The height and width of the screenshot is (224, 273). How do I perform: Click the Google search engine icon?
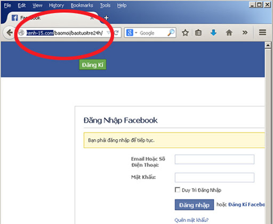click(x=130, y=33)
